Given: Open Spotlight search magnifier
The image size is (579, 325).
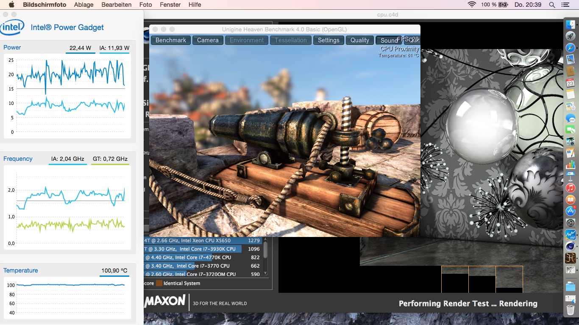Looking at the screenshot, I should 552,5.
